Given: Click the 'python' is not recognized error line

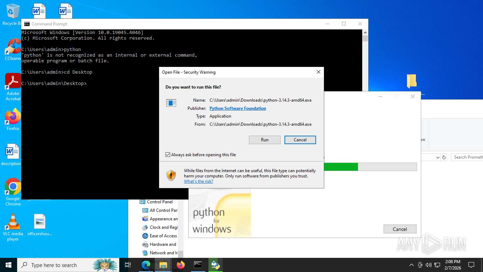Looking at the screenshot, I should [109, 55].
